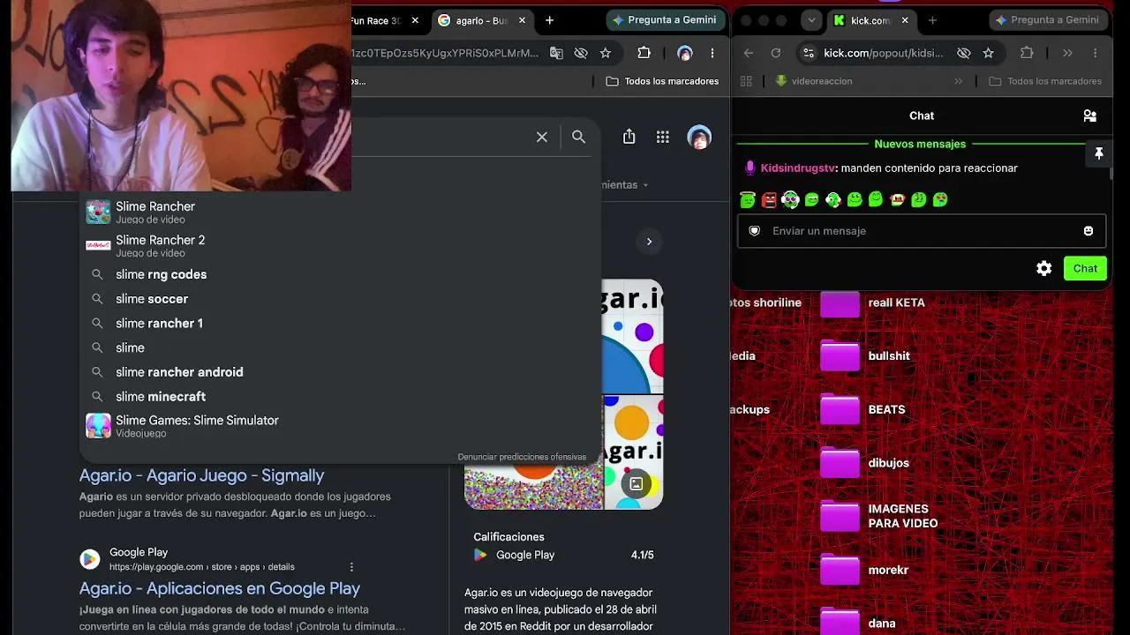Click the green Chat send button
Image resolution: width=1130 pixels, height=635 pixels.
[x=1085, y=268]
